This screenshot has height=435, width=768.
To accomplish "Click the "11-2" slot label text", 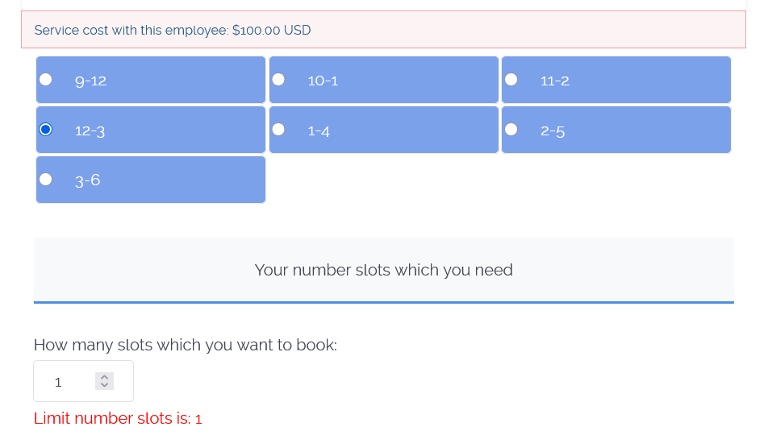I will coord(555,81).
